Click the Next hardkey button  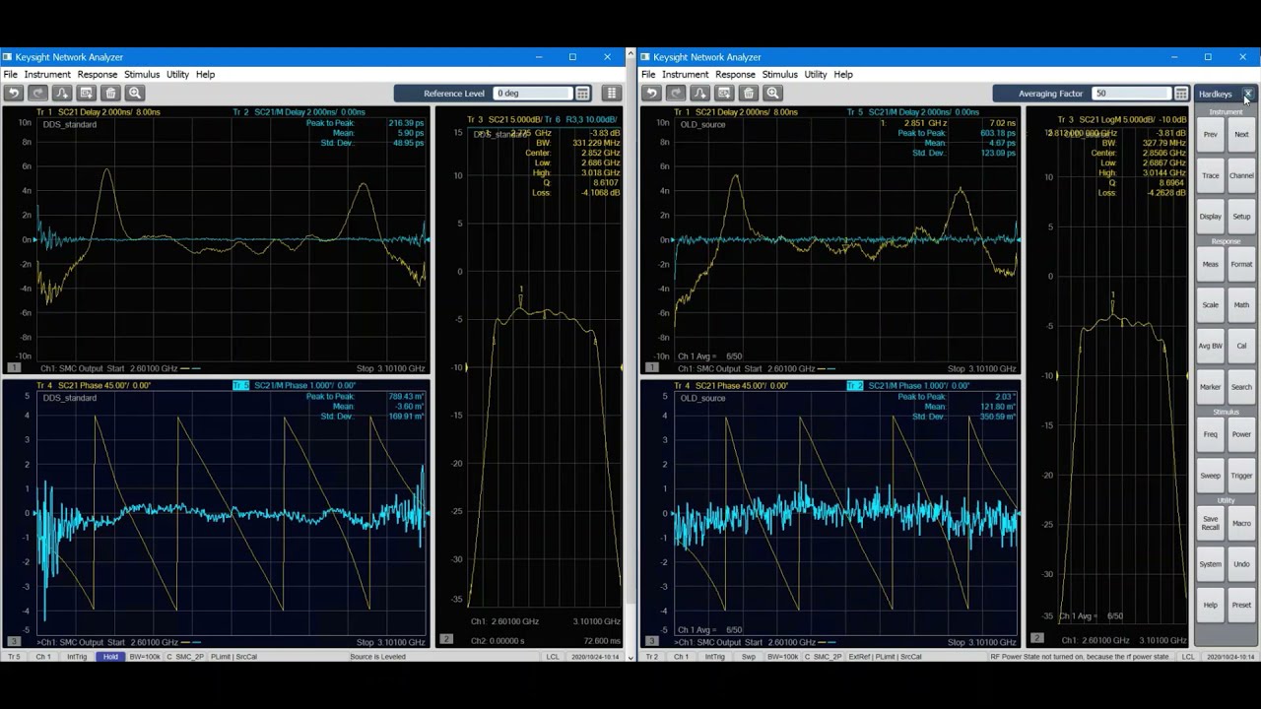tap(1241, 134)
